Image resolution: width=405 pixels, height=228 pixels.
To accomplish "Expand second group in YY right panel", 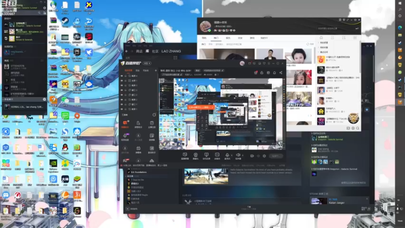I will (x=318, y=48).
